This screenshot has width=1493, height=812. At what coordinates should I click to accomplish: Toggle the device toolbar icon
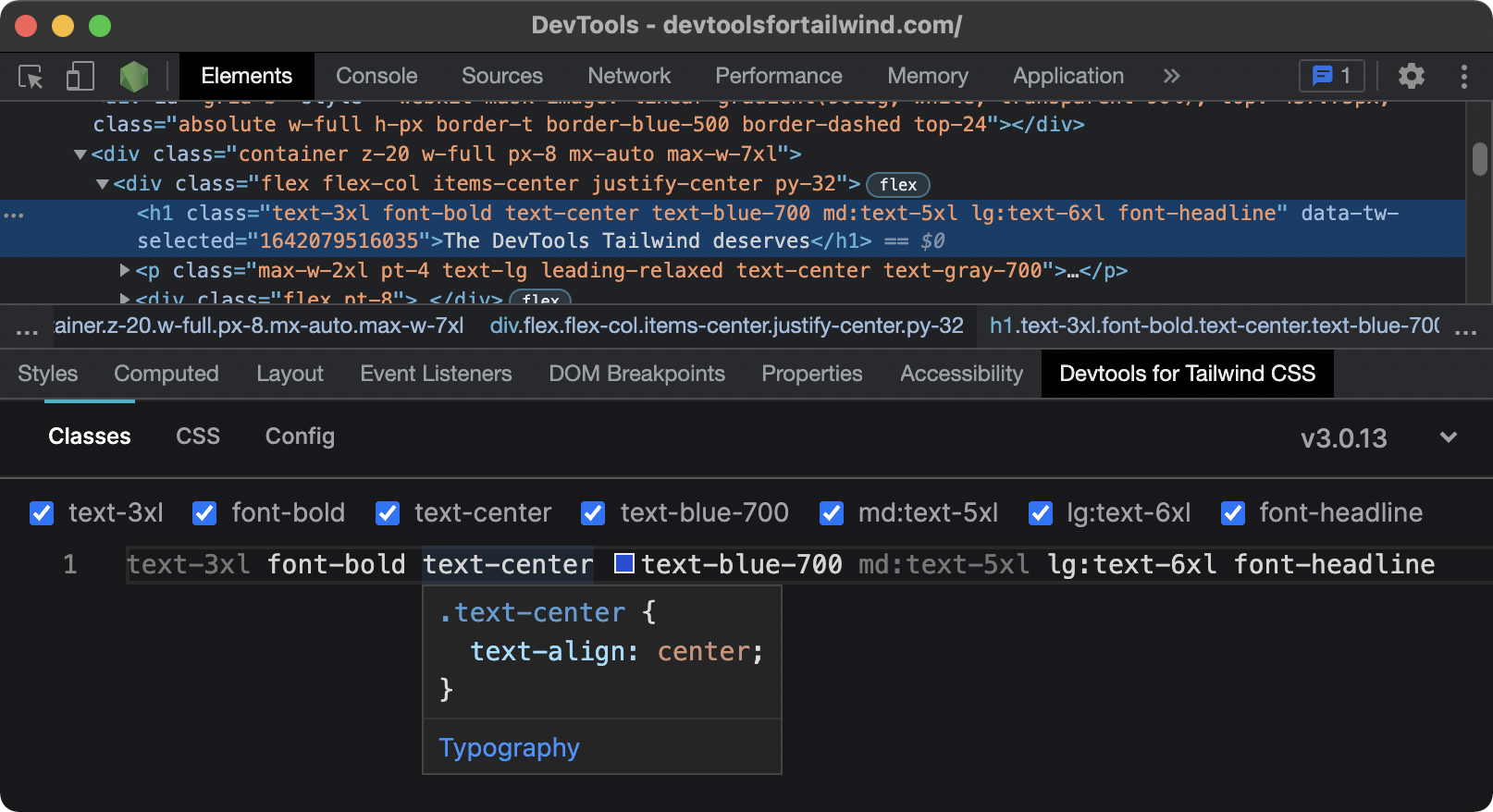pyautogui.click(x=80, y=76)
